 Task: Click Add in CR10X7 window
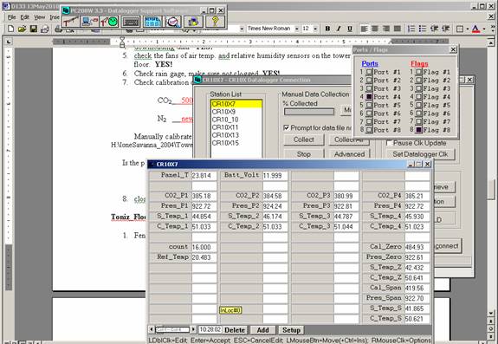(x=262, y=330)
